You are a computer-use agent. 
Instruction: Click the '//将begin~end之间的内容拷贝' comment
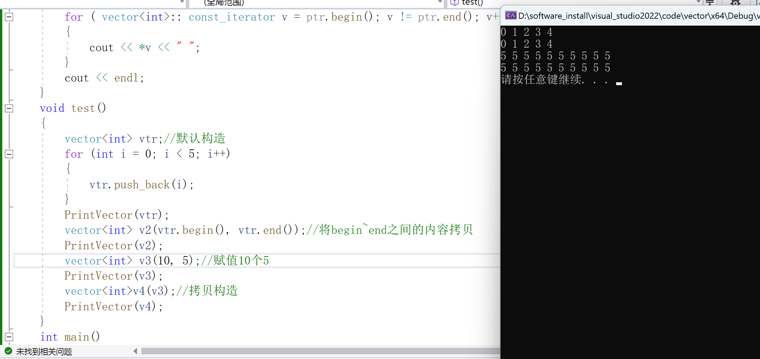point(390,230)
